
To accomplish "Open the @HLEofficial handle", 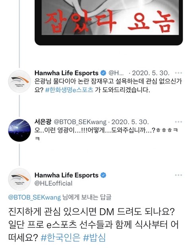I will pos(53,184).
